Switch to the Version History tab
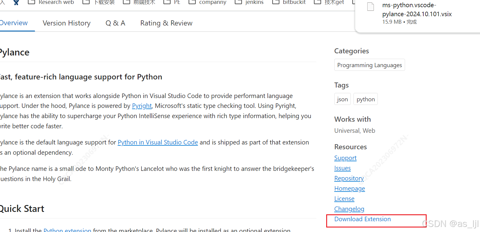Image resolution: width=480 pixels, height=232 pixels. coord(67,23)
